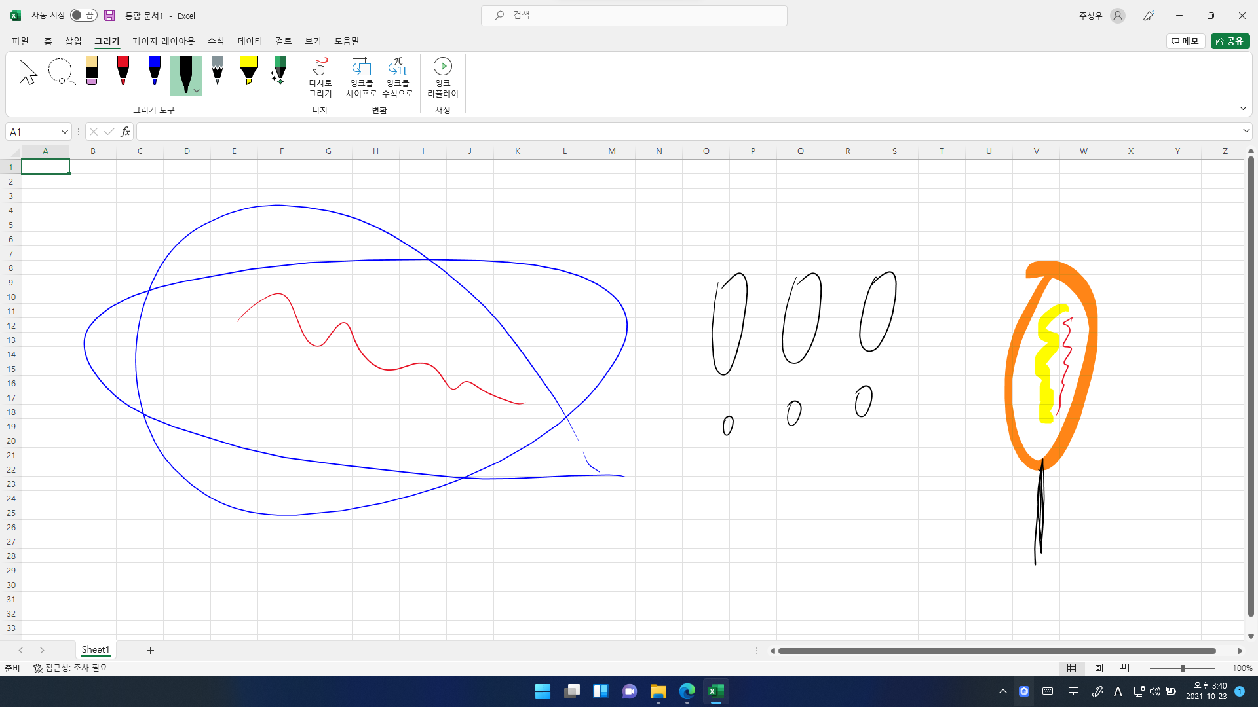Click Ink to Shape icon

[361, 67]
